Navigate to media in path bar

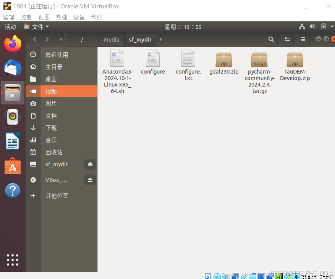(x=111, y=39)
